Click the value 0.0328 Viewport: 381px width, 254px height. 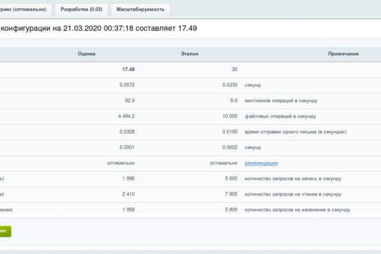point(127,131)
